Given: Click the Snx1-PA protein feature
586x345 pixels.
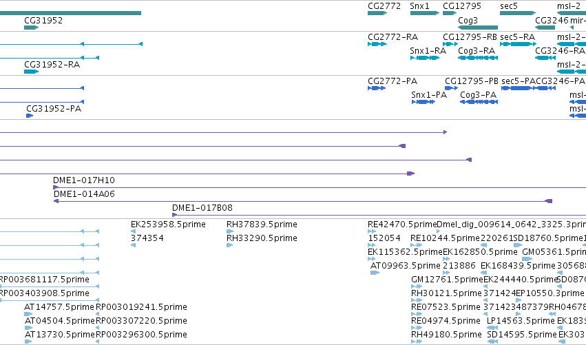Looking at the screenshot, I should coord(423,102).
